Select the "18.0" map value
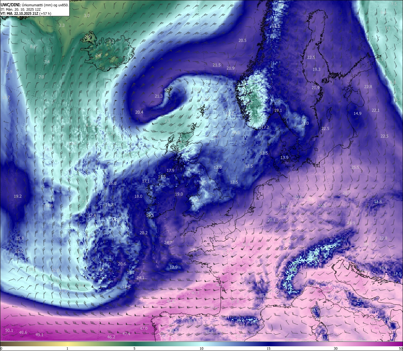Image resolution: width=403 pixels, height=351 pixels. [x=138, y=196]
